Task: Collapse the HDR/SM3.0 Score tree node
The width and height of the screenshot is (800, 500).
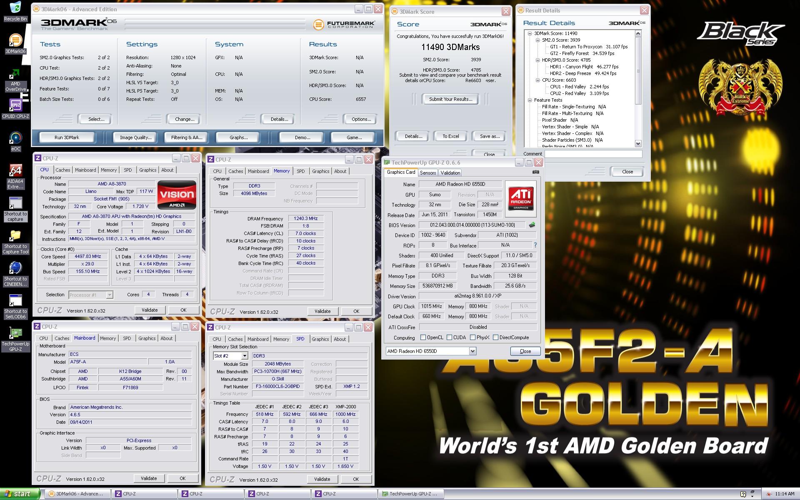Action: 537,60
